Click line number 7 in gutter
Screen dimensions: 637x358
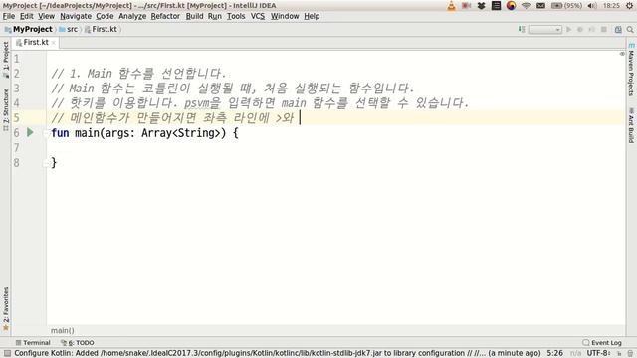coord(16,148)
